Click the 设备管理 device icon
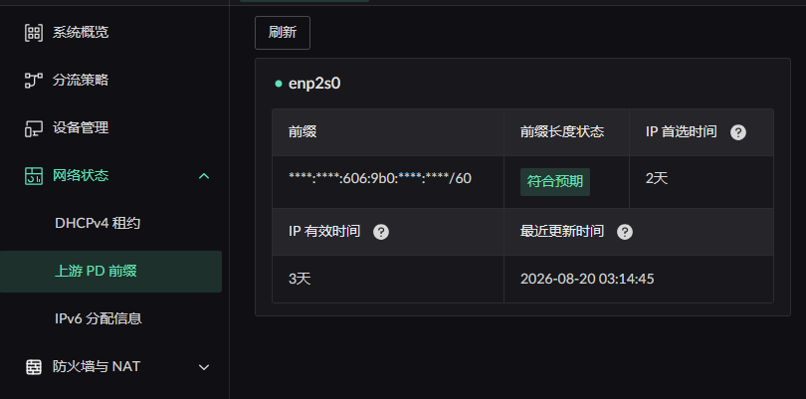This screenshot has height=399, width=806. tap(34, 128)
